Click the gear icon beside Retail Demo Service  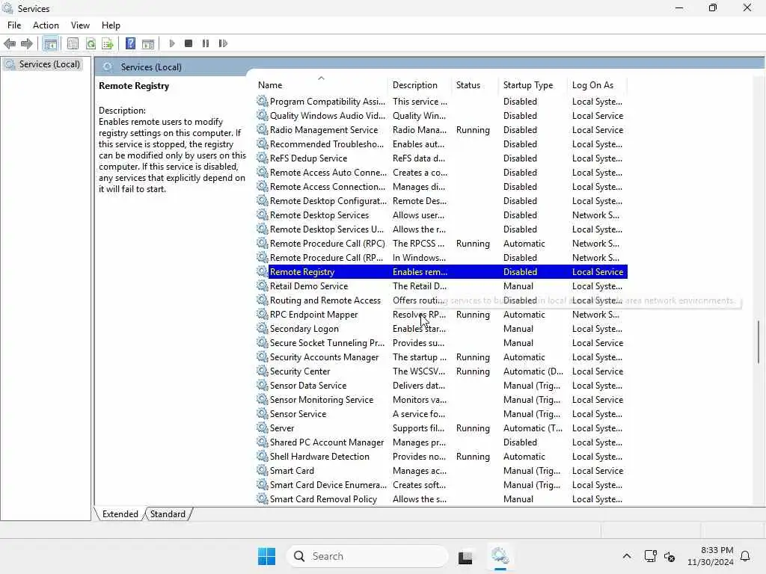[x=263, y=286]
